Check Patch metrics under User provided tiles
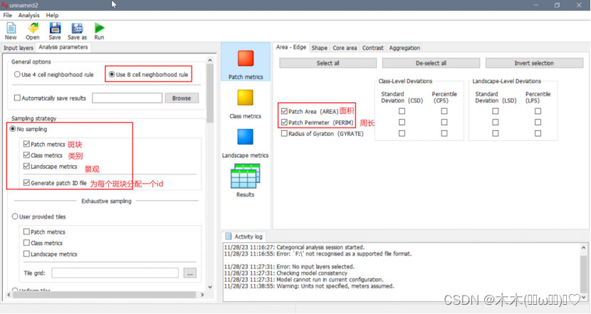Image resolution: width=591 pixels, height=314 pixels. pyautogui.click(x=26, y=232)
